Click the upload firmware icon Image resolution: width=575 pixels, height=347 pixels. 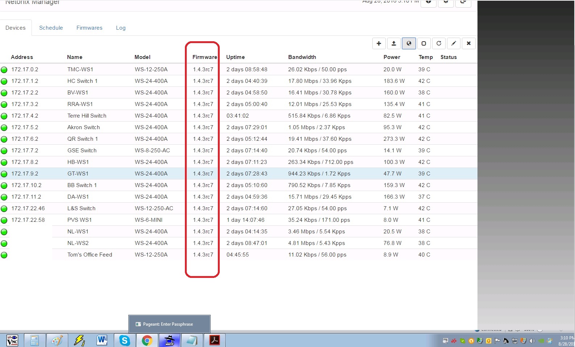394,43
